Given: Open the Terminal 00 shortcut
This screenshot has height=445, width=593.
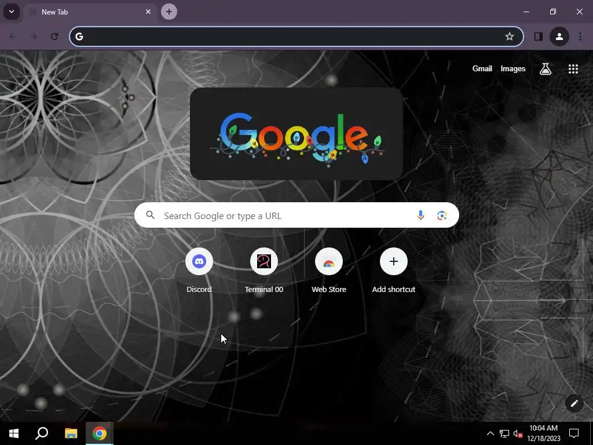Looking at the screenshot, I should pos(263,271).
